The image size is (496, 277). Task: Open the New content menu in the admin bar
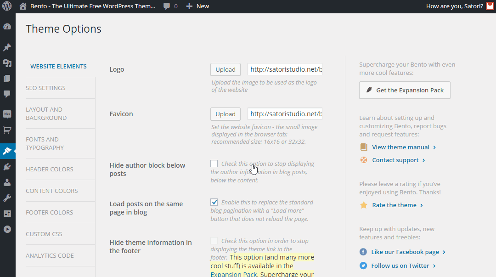(x=197, y=6)
